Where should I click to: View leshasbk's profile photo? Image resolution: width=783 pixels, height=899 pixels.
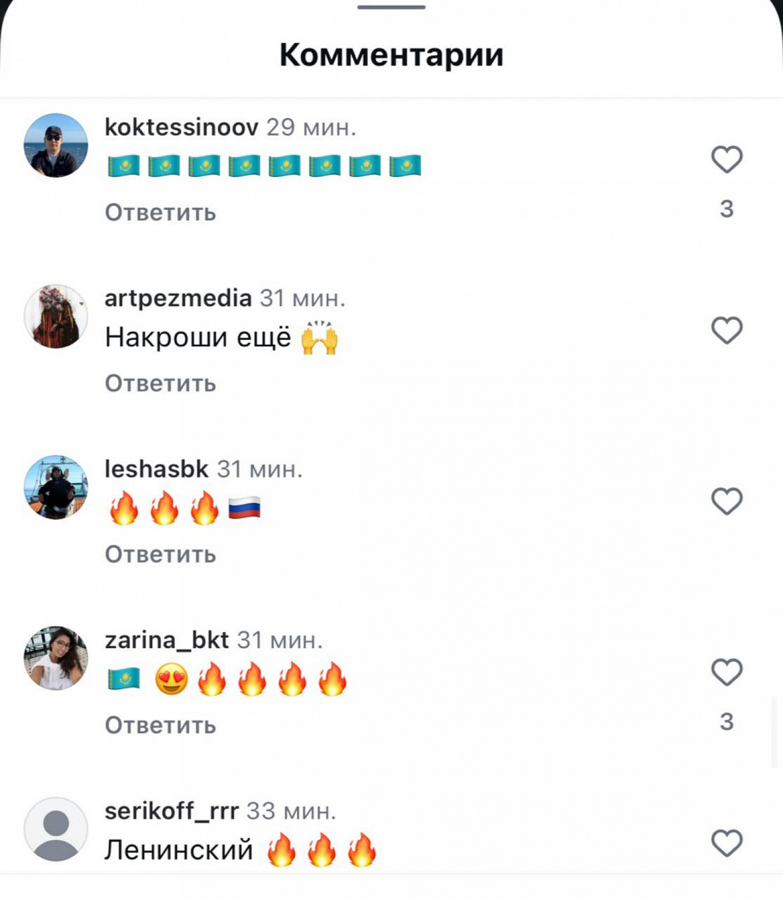pos(56,487)
